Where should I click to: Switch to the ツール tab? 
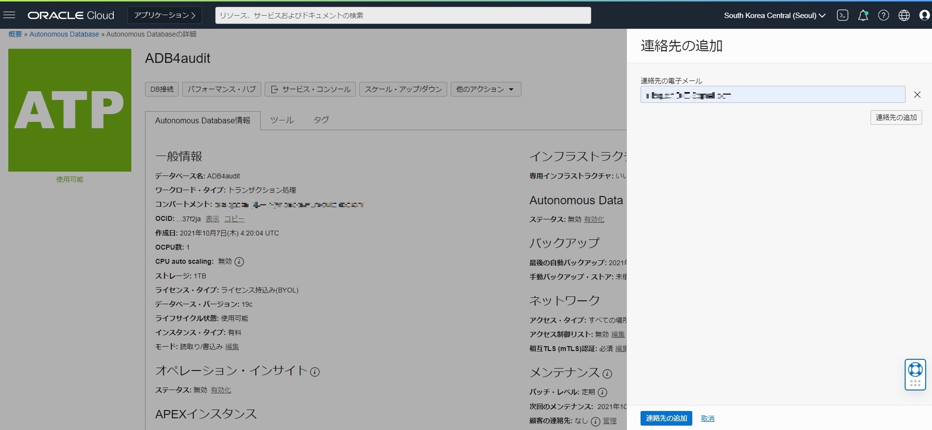[282, 120]
